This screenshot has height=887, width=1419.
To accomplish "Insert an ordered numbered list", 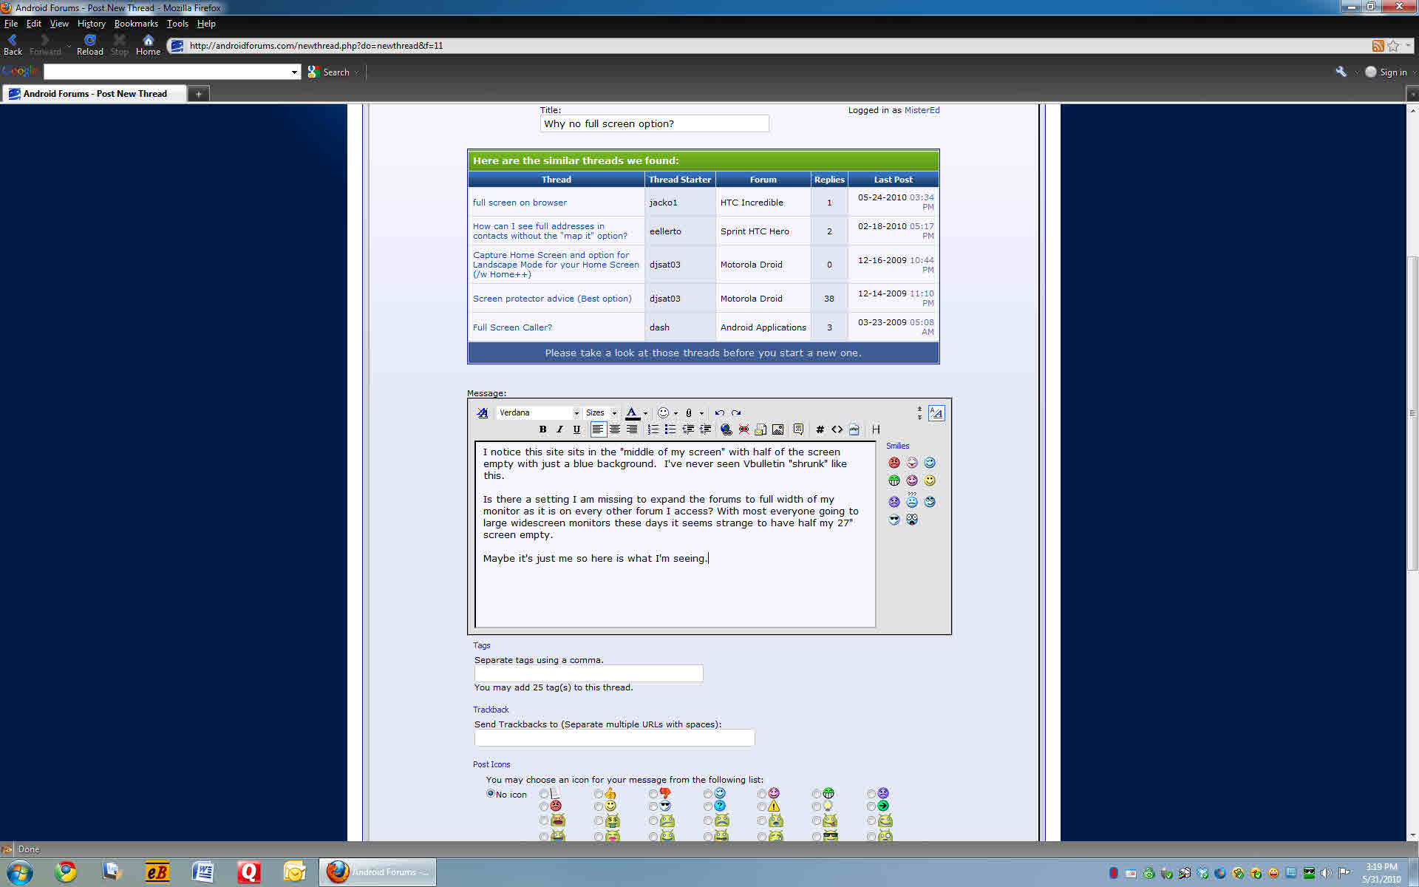I will [x=653, y=429].
